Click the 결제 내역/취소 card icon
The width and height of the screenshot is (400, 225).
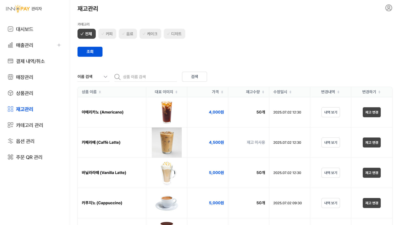click(x=10, y=61)
